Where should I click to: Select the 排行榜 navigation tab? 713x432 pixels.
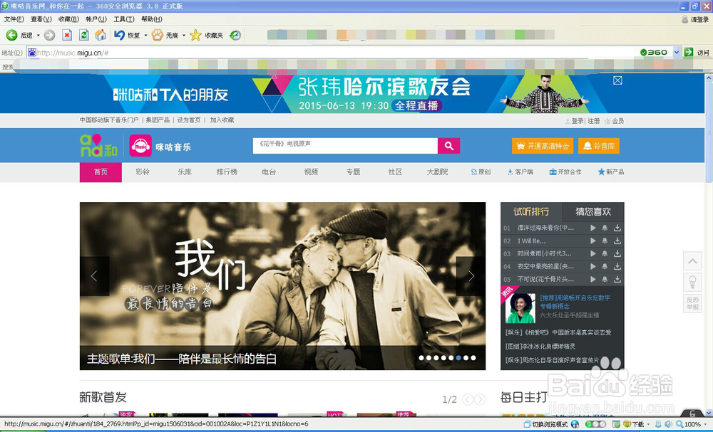(x=227, y=172)
